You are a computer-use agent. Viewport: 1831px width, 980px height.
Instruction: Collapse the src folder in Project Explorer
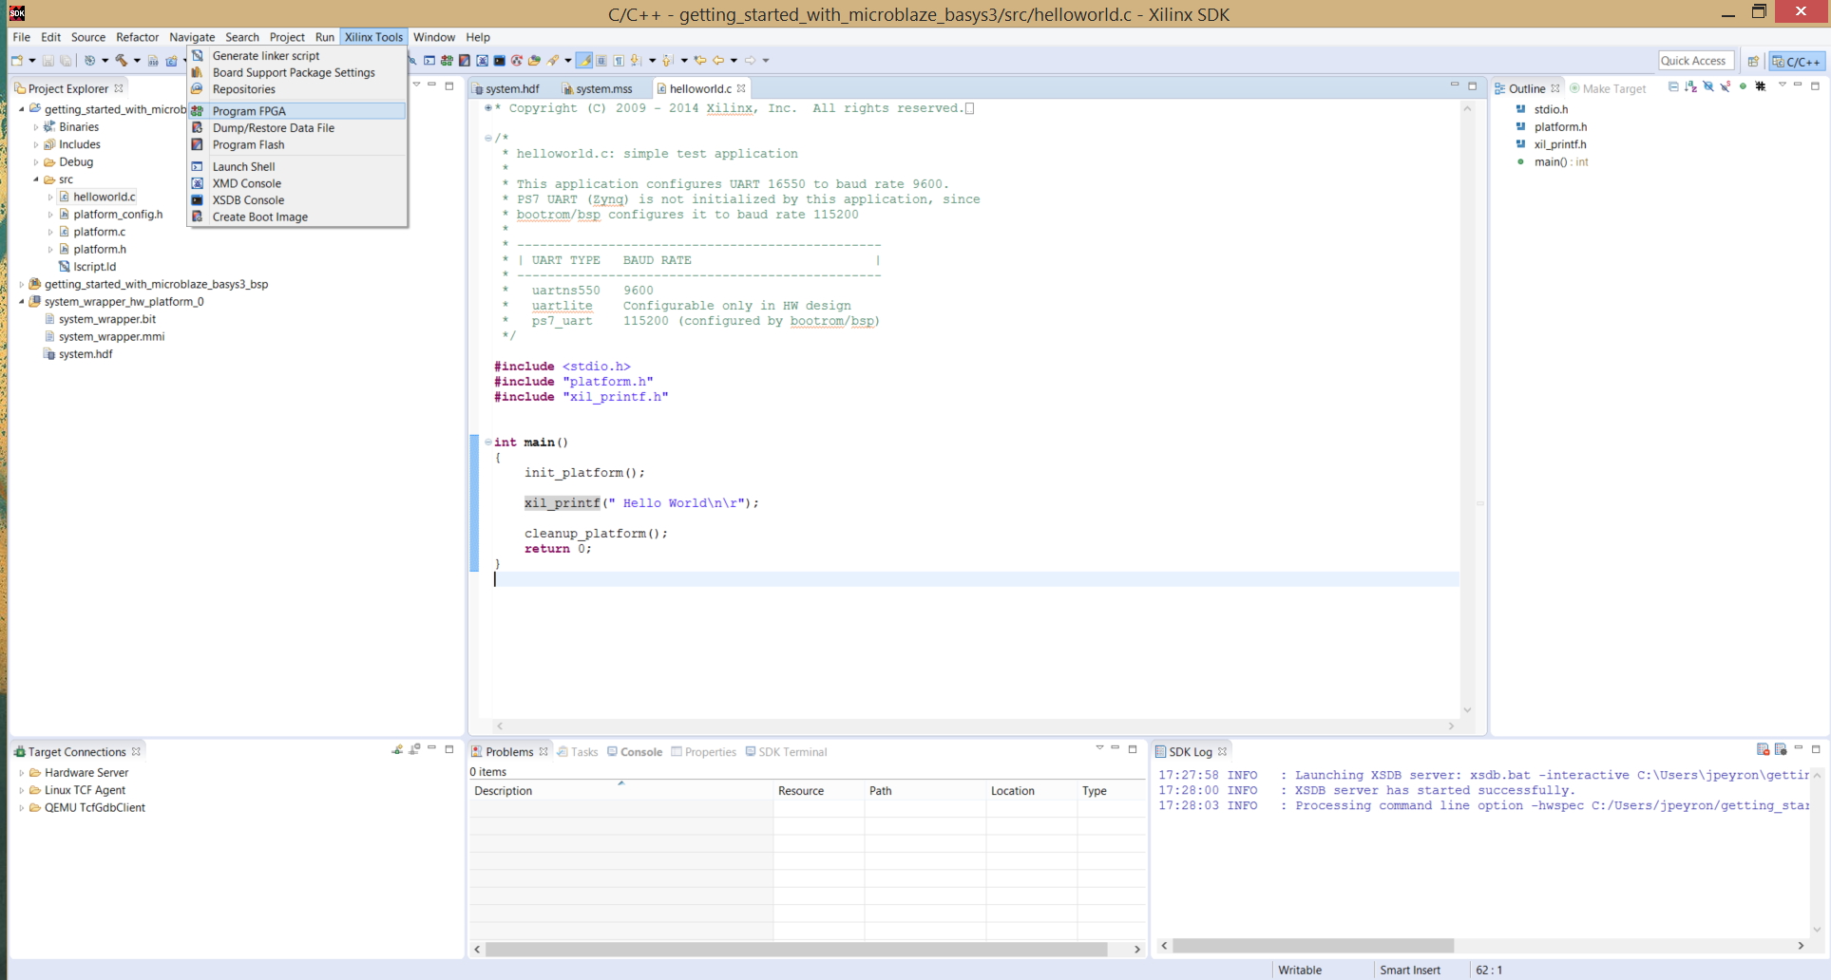pos(36,179)
